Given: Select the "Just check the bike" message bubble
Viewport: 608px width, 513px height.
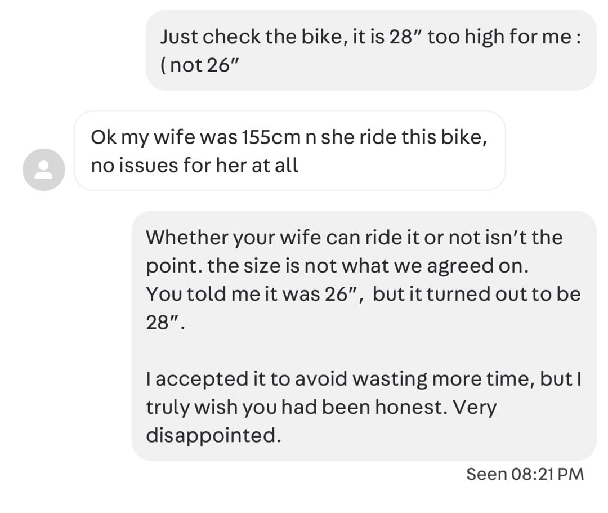Looking at the screenshot, I should [371, 51].
